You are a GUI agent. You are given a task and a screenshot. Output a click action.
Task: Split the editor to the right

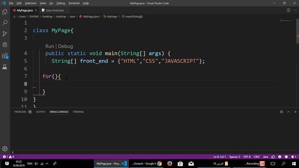(x=289, y=10)
